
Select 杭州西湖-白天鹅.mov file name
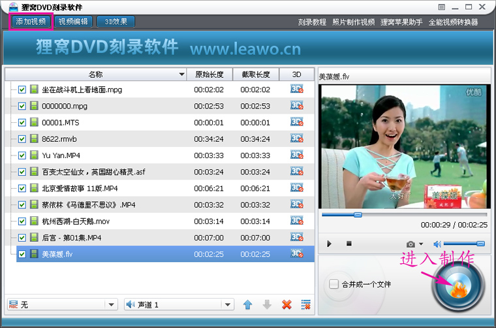(76, 221)
